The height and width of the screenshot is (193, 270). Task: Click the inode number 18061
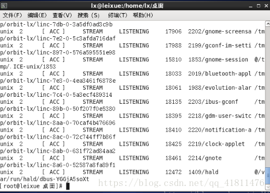[x=173, y=88]
